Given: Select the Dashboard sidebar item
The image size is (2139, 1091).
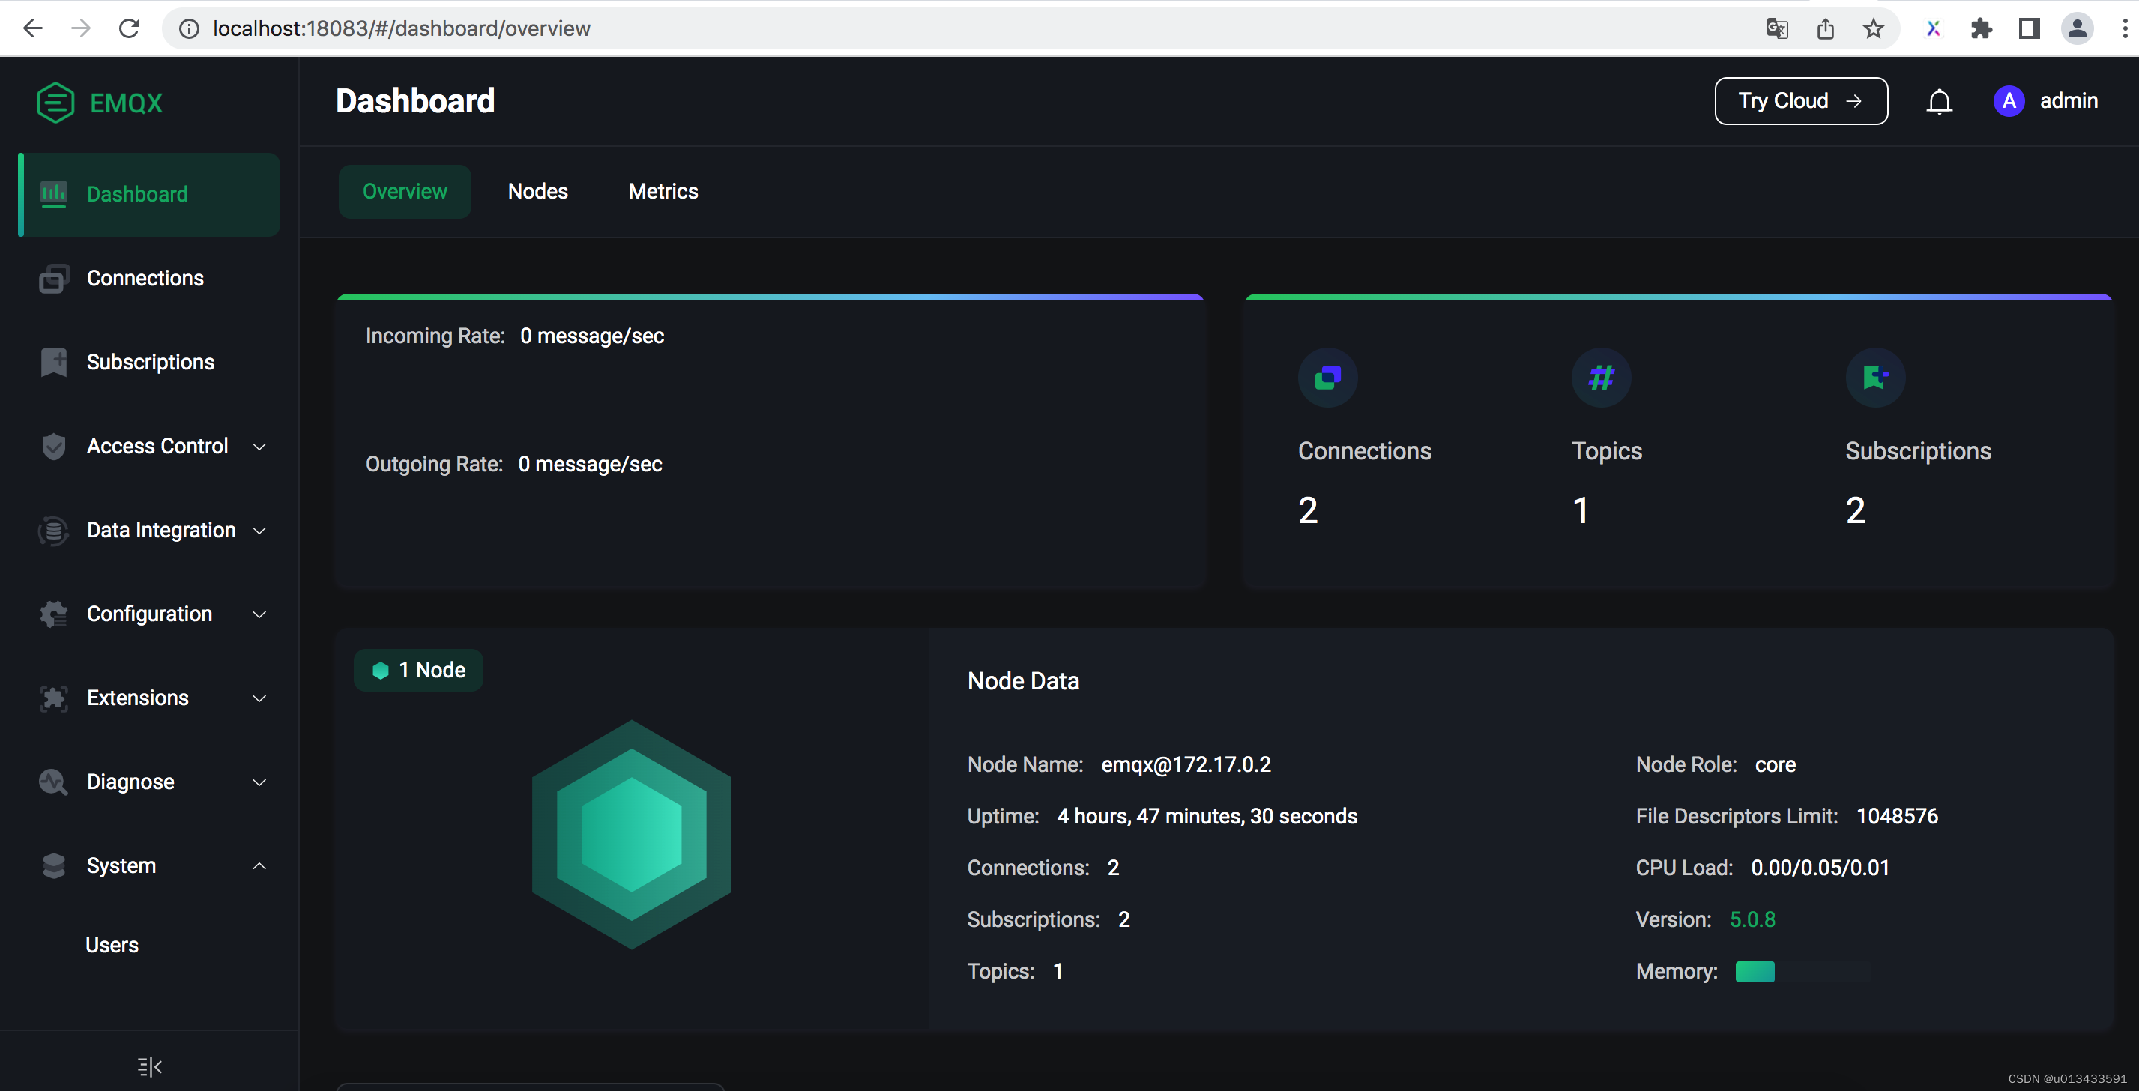Looking at the screenshot, I should [x=148, y=193].
